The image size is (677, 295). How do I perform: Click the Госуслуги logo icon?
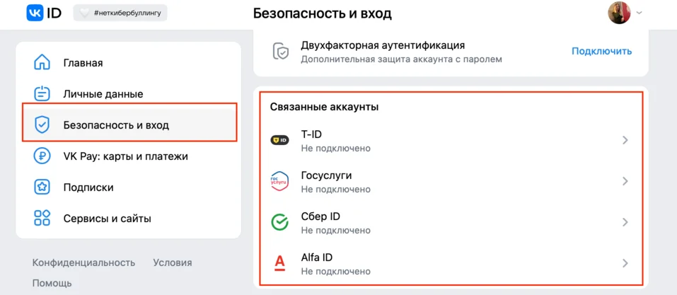(280, 181)
